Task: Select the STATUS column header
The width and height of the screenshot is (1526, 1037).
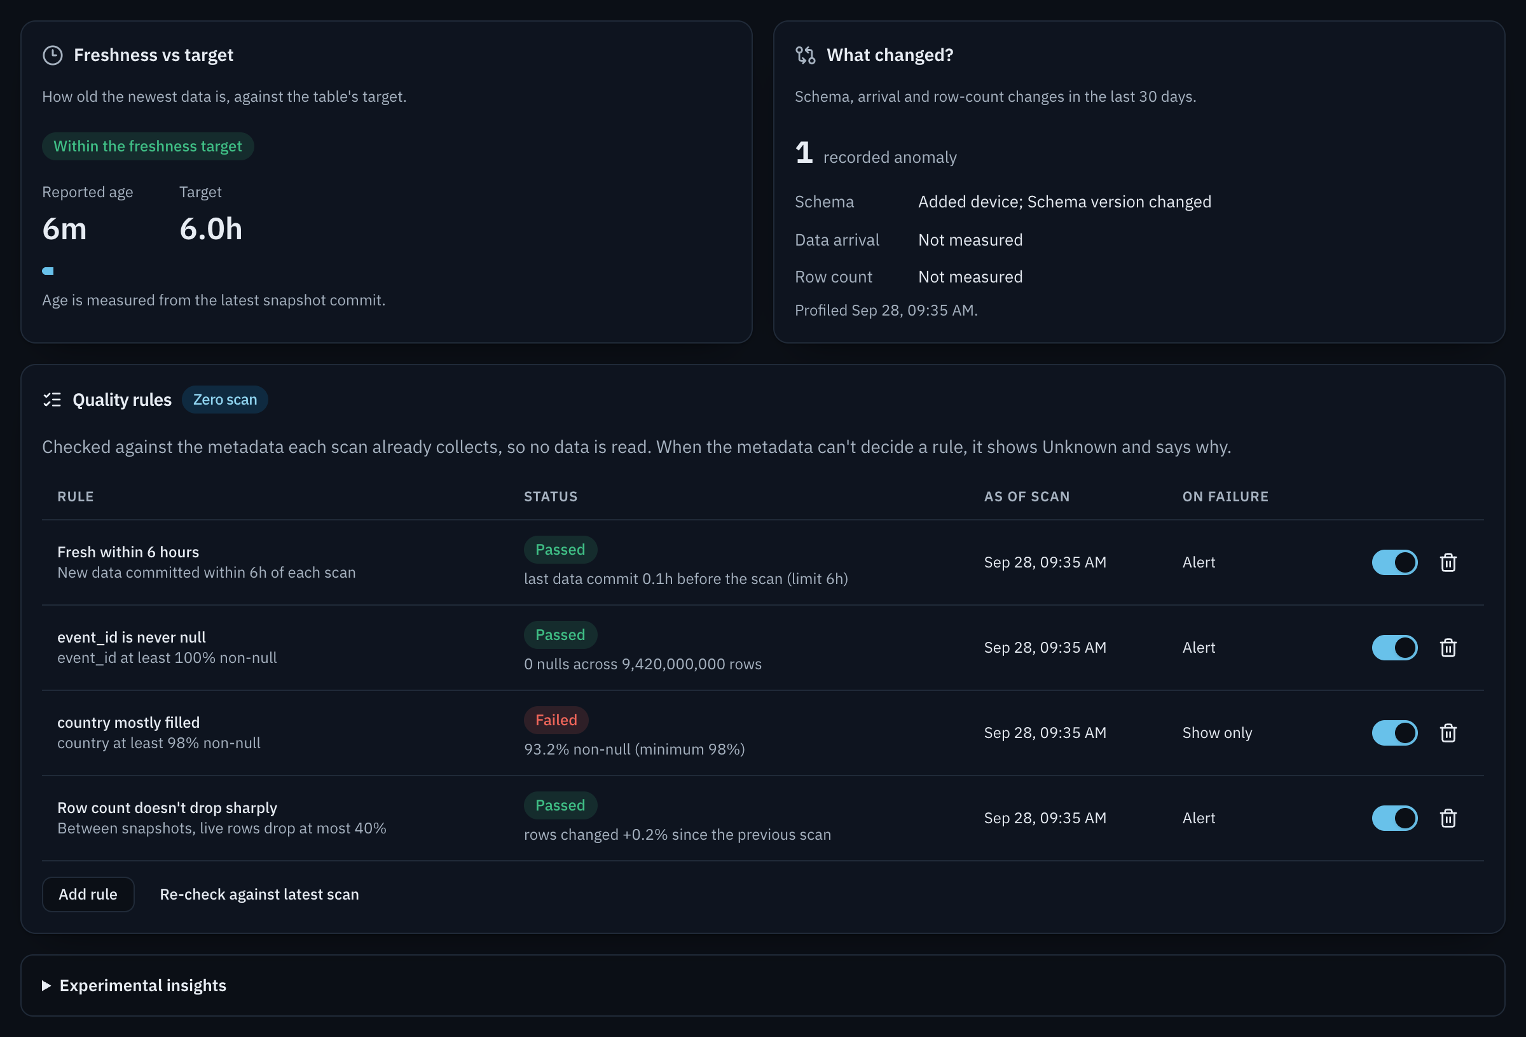Action: pyautogui.click(x=551, y=497)
